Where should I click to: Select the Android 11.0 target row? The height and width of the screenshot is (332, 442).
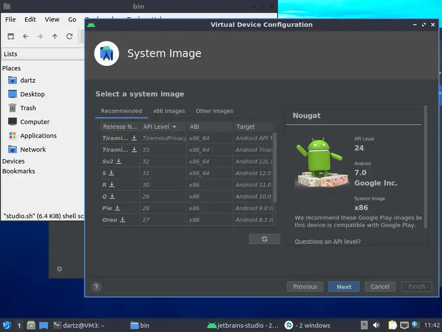pos(253,185)
